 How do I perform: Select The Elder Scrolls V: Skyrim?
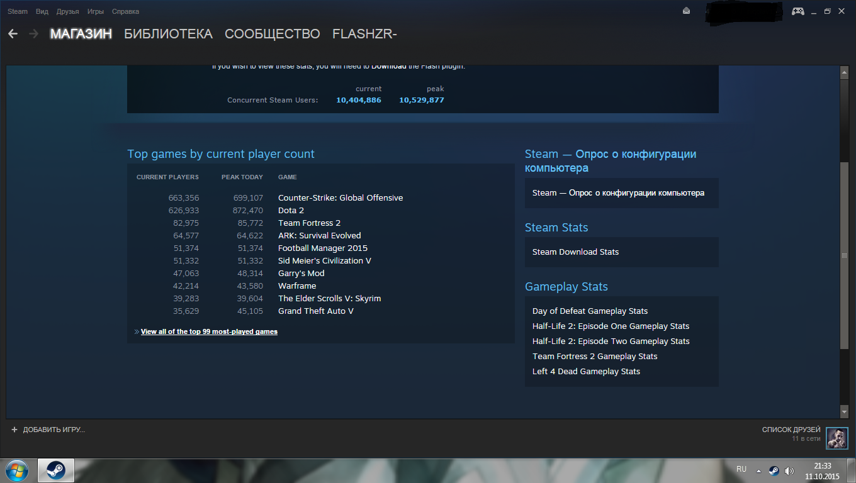pyautogui.click(x=329, y=299)
